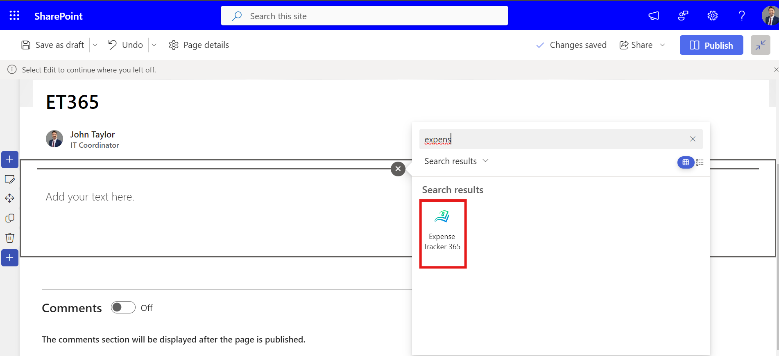Click the Edit section icon
The image size is (779, 356).
coord(10,179)
